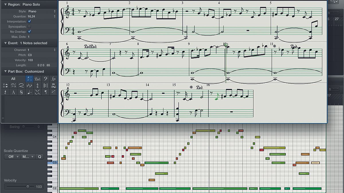Select the repeat barline symbol

point(45,85)
